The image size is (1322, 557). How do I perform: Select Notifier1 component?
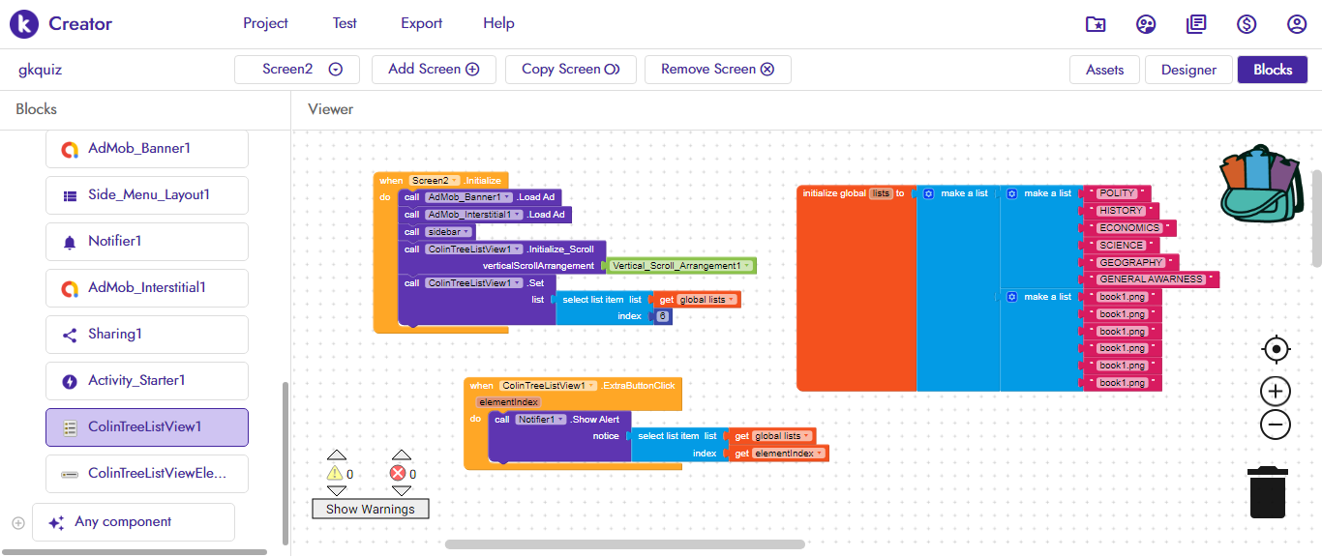(147, 242)
